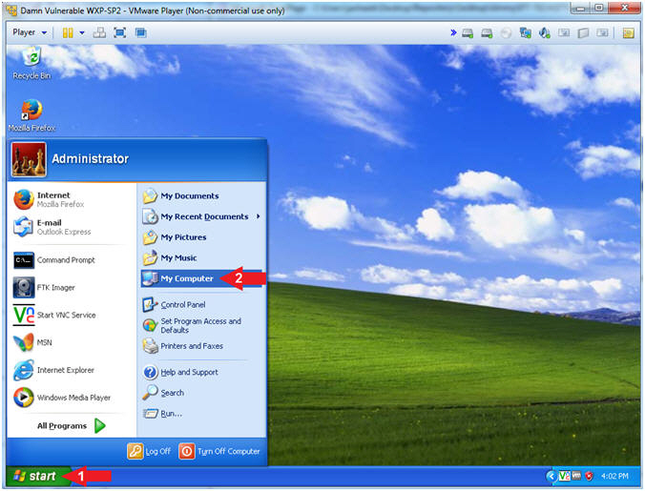Open Windows Media Player
The image size is (645, 491).
click(x=62, y=398)
